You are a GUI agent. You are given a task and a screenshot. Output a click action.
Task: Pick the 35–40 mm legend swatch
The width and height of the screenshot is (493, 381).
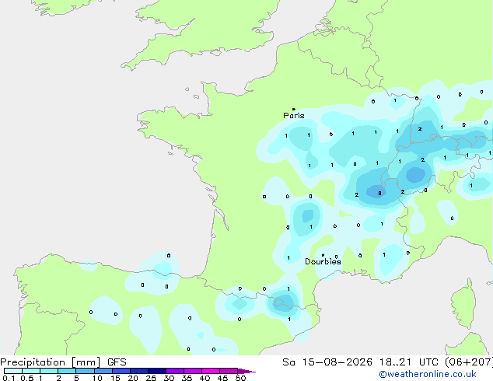(193, 371)
